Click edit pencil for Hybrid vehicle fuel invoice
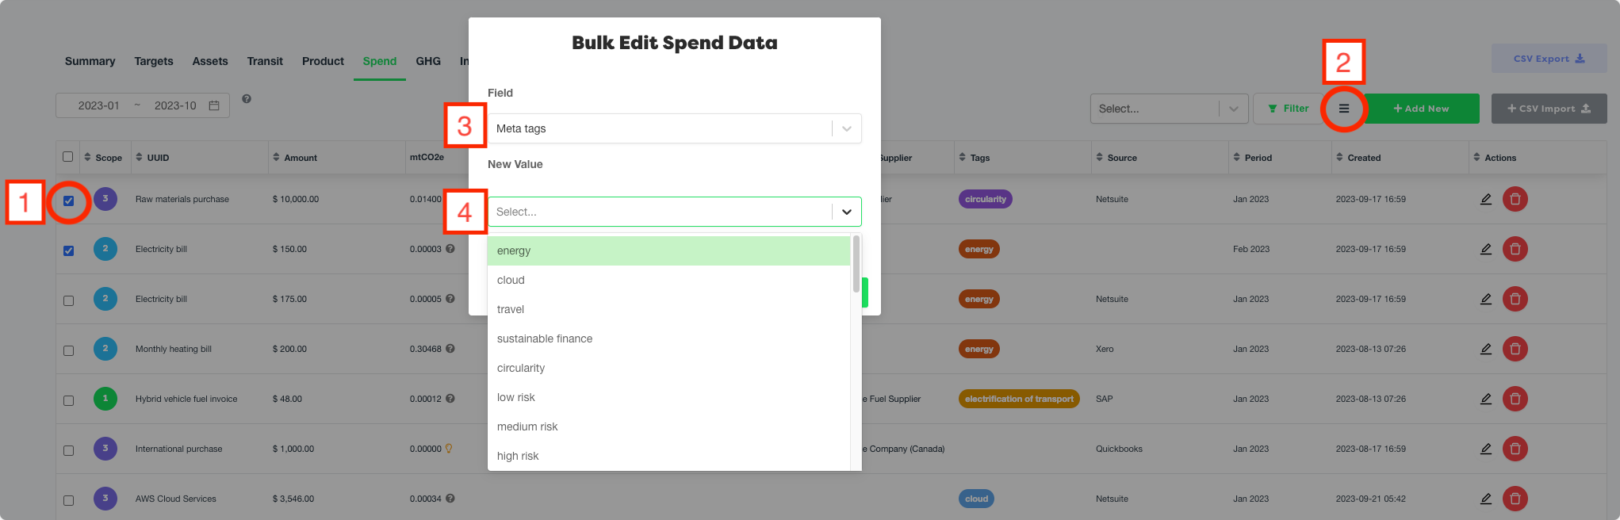 1486,399
